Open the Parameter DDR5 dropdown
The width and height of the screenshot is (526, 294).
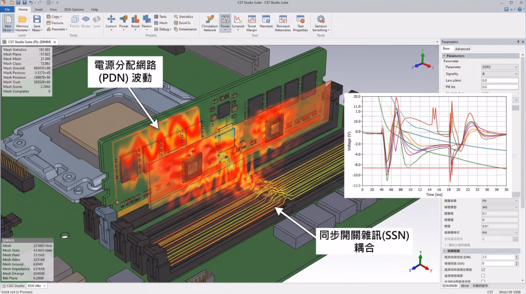pyautogui.click(x=500, y=67)
